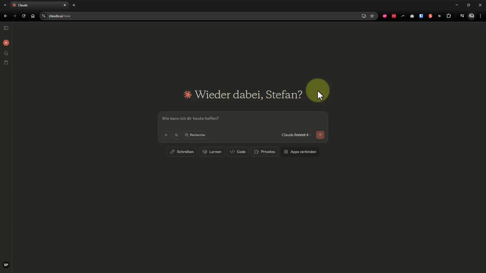Open the chats list icon in sidebar

(6, 53)
